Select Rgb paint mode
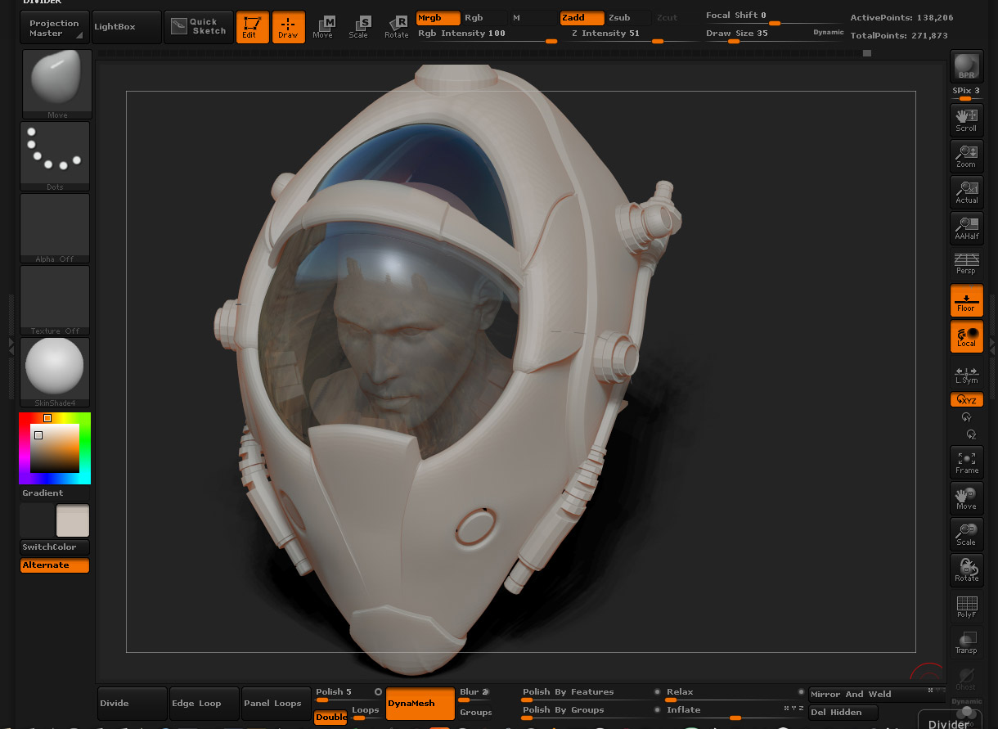This screenshot has height=729, width=998. (x=483, y=18)
